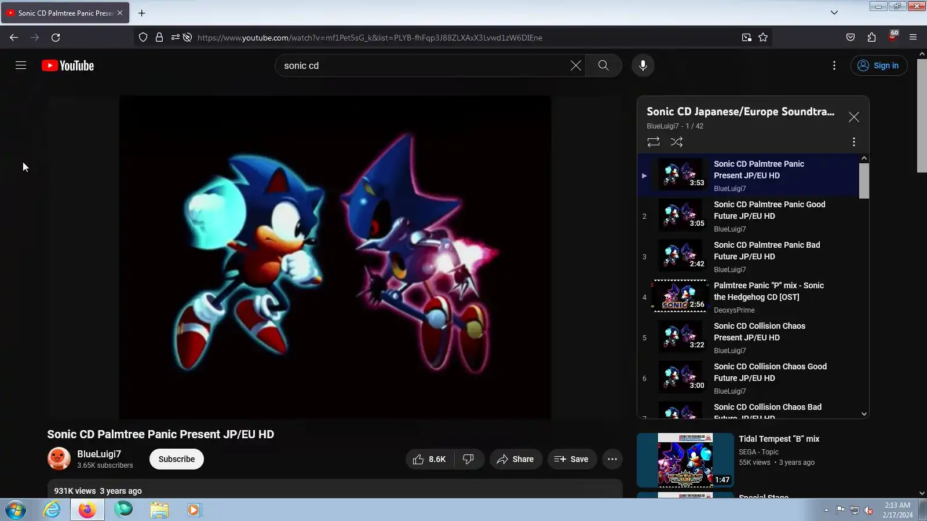Toggle loop playlist
The height and width of the screenshot is (521, 927).
654,142
